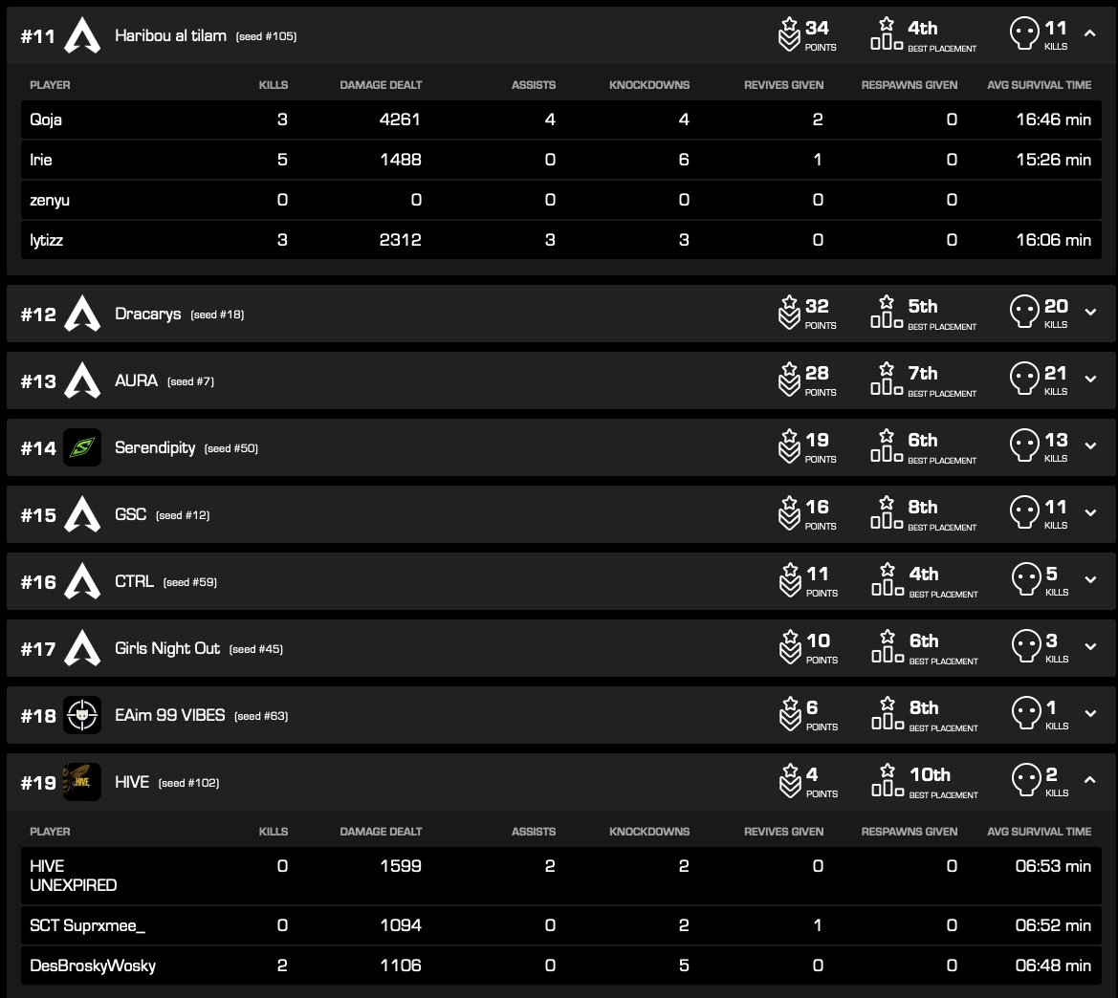Click the CTRL Apex logo icon
The image size is (1118, 998).
[x=82, y=582]
